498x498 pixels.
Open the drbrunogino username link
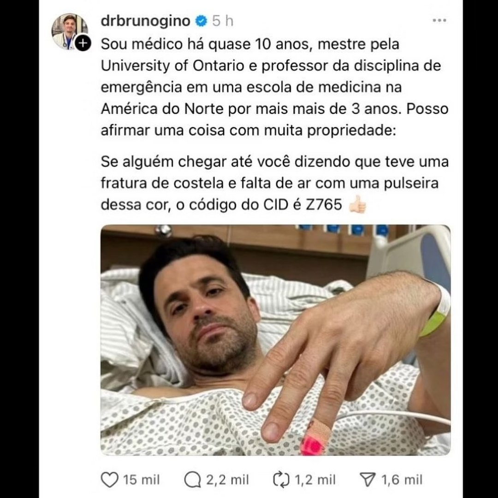point(145,21)
